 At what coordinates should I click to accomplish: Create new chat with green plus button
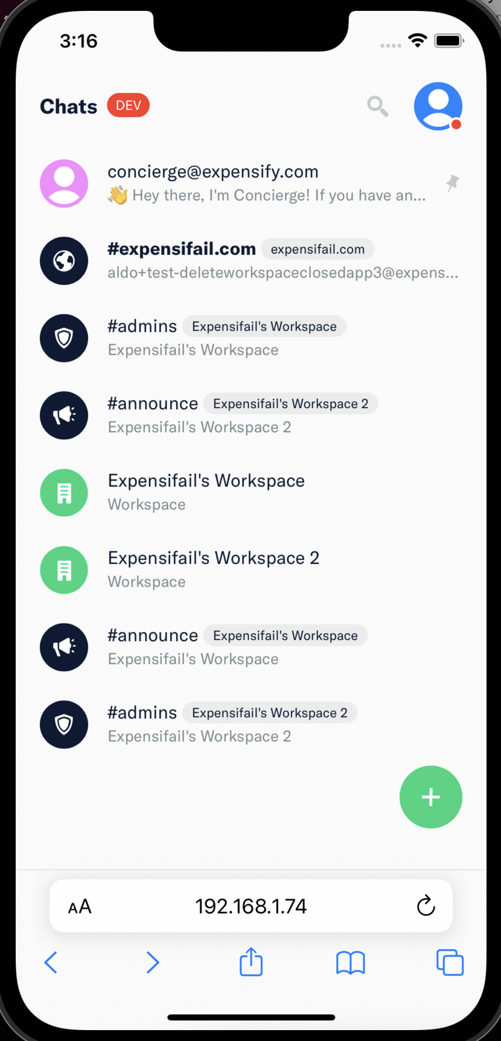[x=431, y=797]
